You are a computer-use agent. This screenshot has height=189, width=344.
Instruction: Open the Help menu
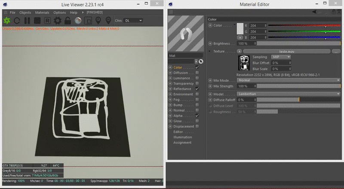click(x=74, y=12)
